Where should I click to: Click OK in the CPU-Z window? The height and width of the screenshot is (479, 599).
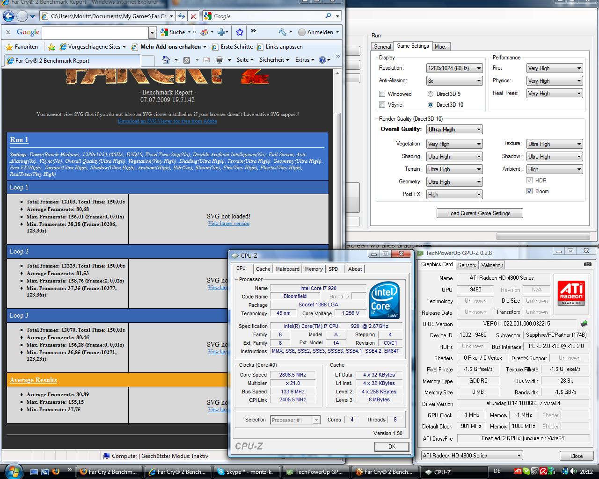pos(392,446)
